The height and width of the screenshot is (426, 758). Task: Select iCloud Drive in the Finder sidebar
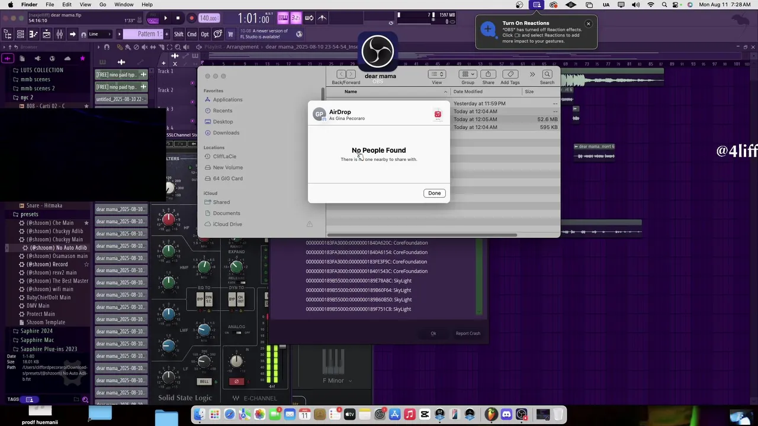click(x=227, y=224)
